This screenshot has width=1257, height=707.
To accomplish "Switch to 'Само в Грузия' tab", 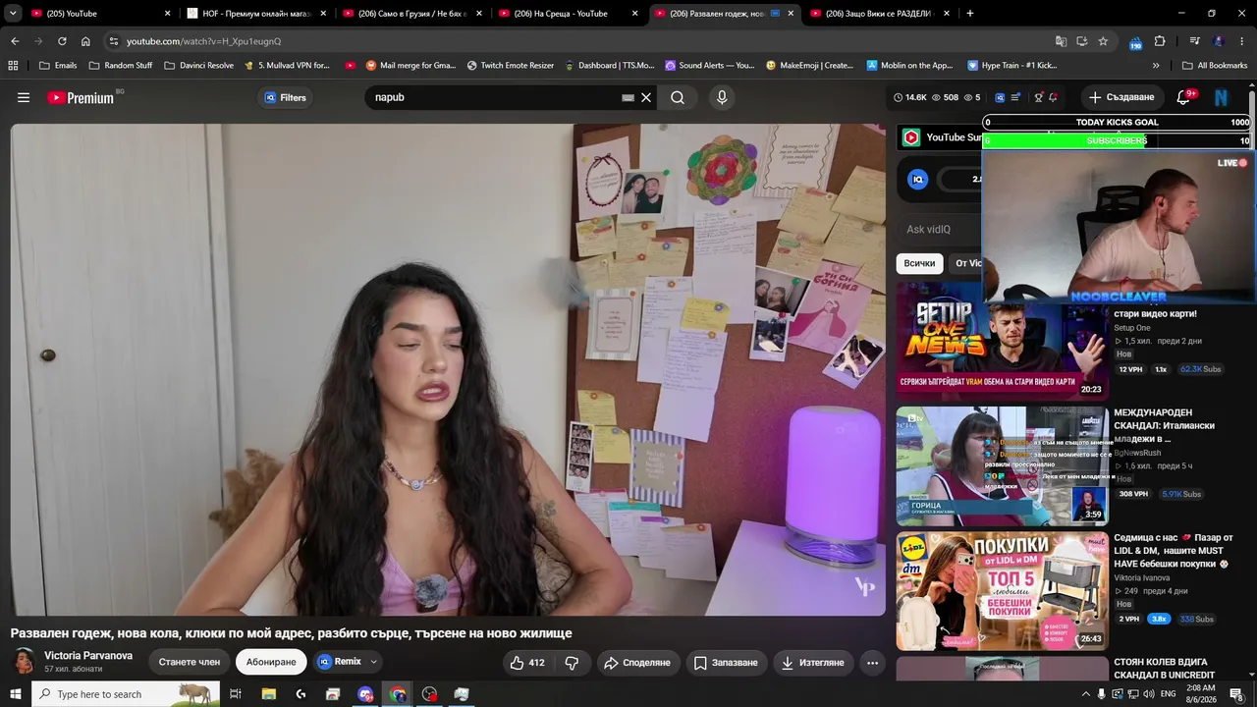I will coord(412,14).
